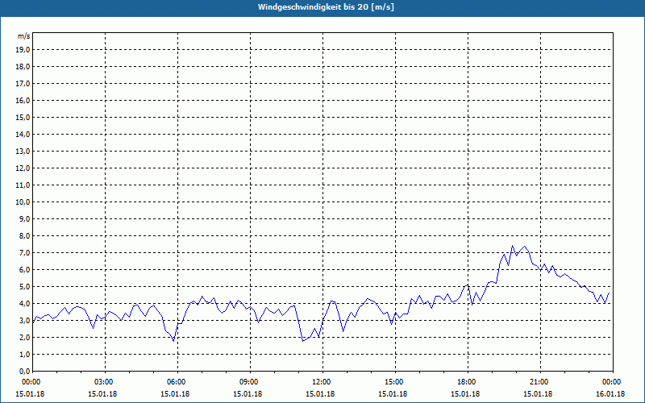Click the "14,0" y-axis value

click(23, 134)
